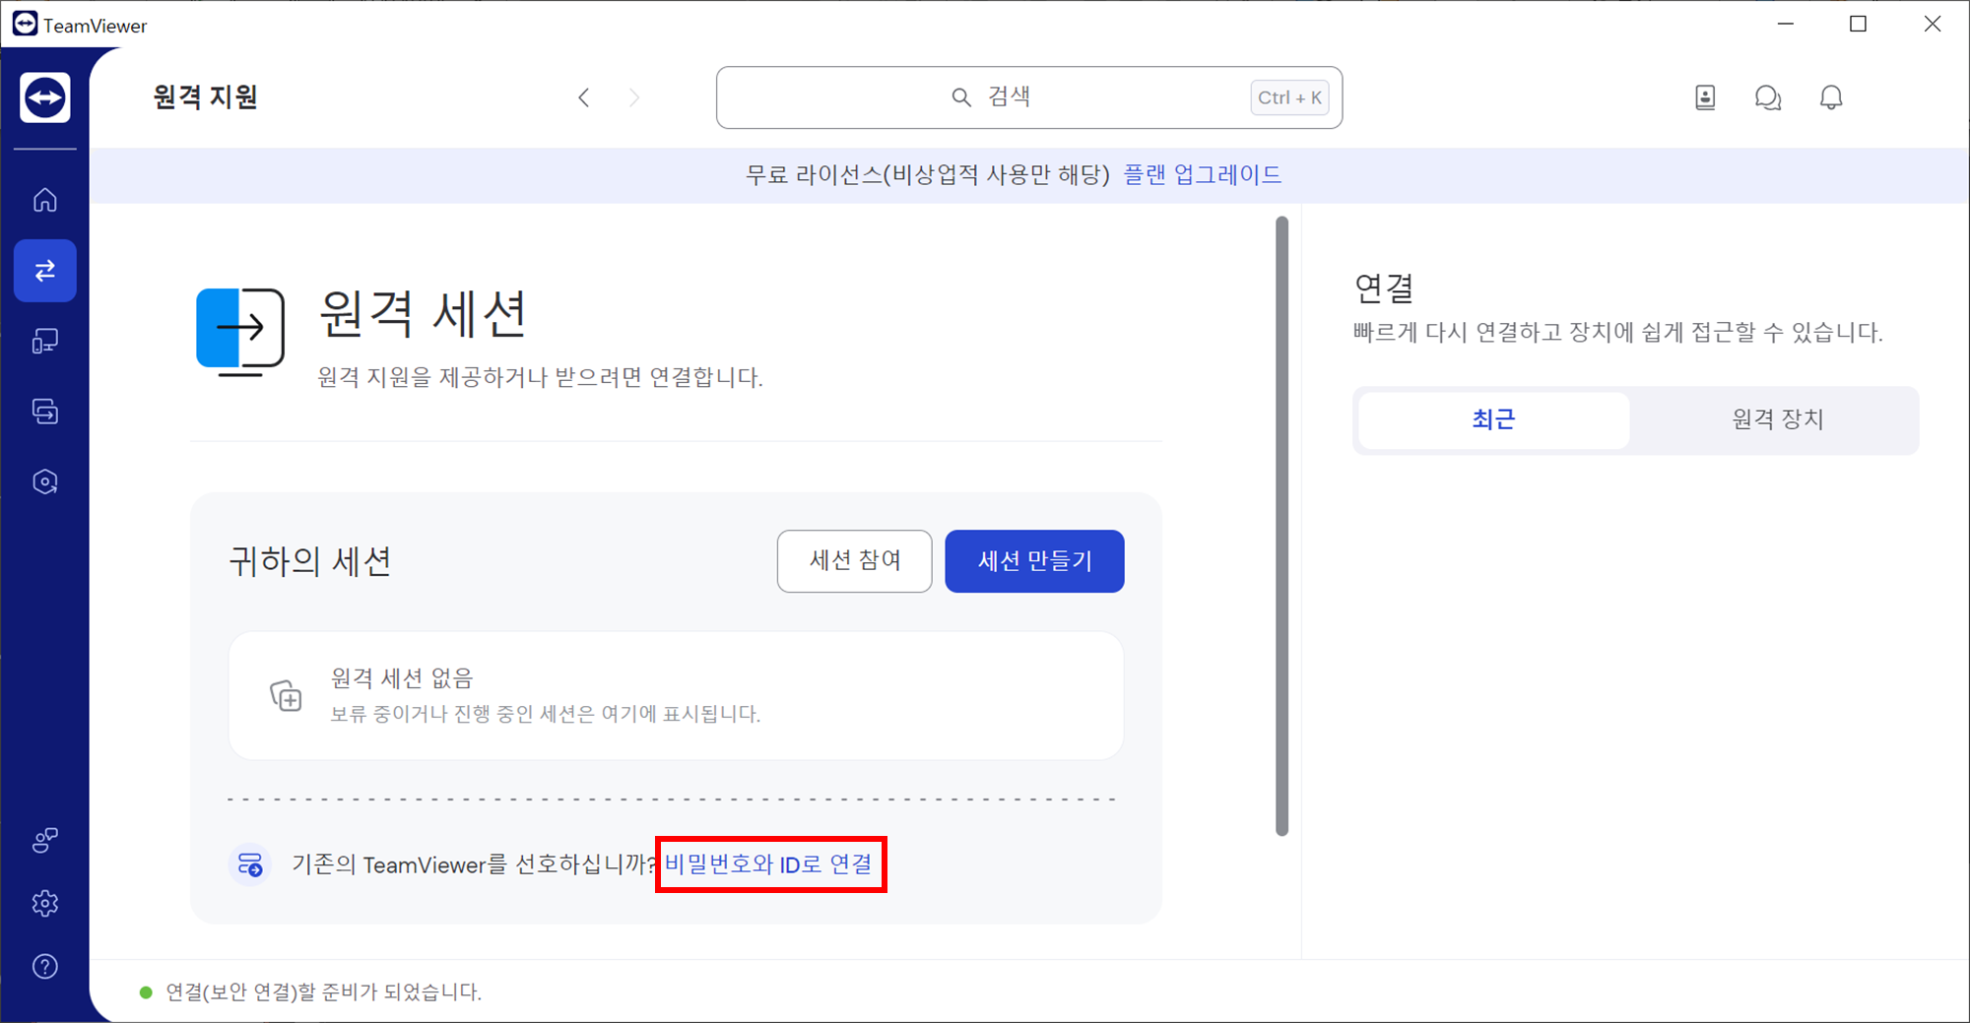Click the TeamViewer logo in sidebar
This screenshot has height=1023, width=1970.
coord(45,97)
